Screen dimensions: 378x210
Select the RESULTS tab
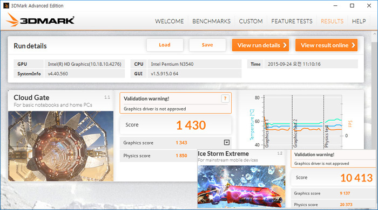click(332, 21)
